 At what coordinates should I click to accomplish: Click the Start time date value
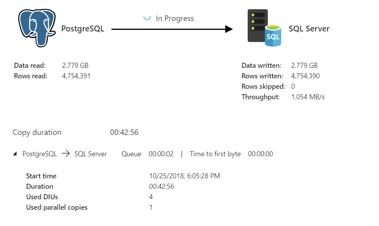tap(184, 176)
